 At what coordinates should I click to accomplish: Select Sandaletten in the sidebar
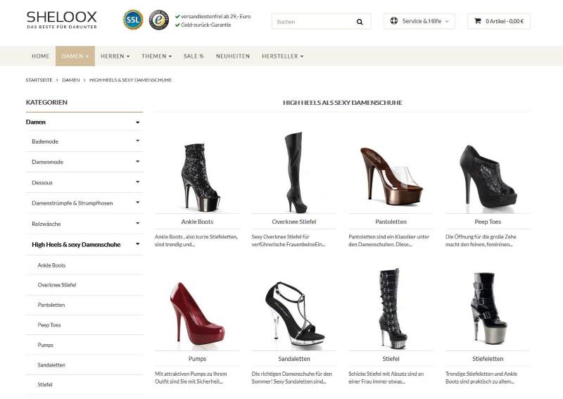(x=50, y=365)
